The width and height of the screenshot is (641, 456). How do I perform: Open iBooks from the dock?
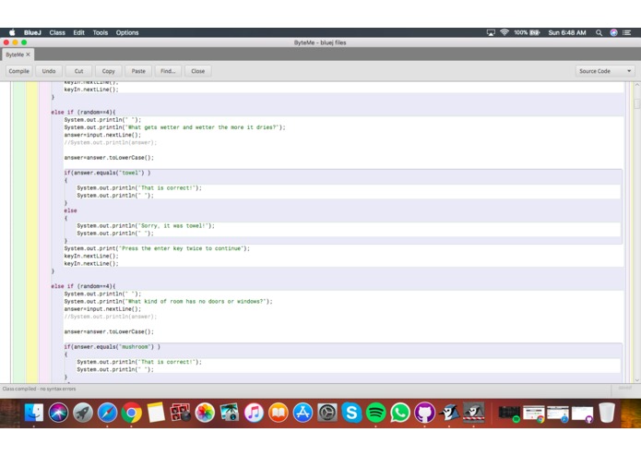pyautogui.click(x=278, y=413)
